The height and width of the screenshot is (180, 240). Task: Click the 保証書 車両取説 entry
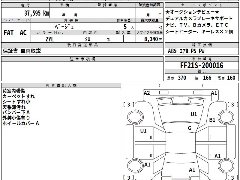tap(22, 51)
